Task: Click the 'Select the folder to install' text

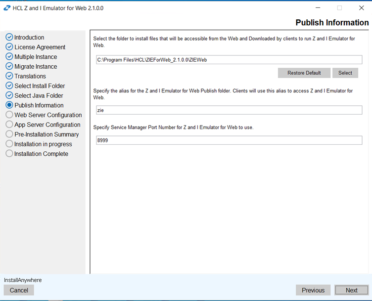Action: (224, 42)
